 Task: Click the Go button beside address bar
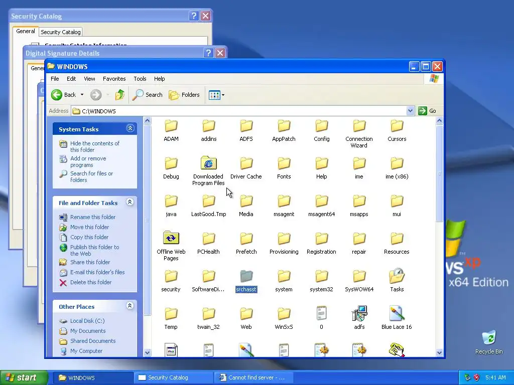[x=427, y=111]
